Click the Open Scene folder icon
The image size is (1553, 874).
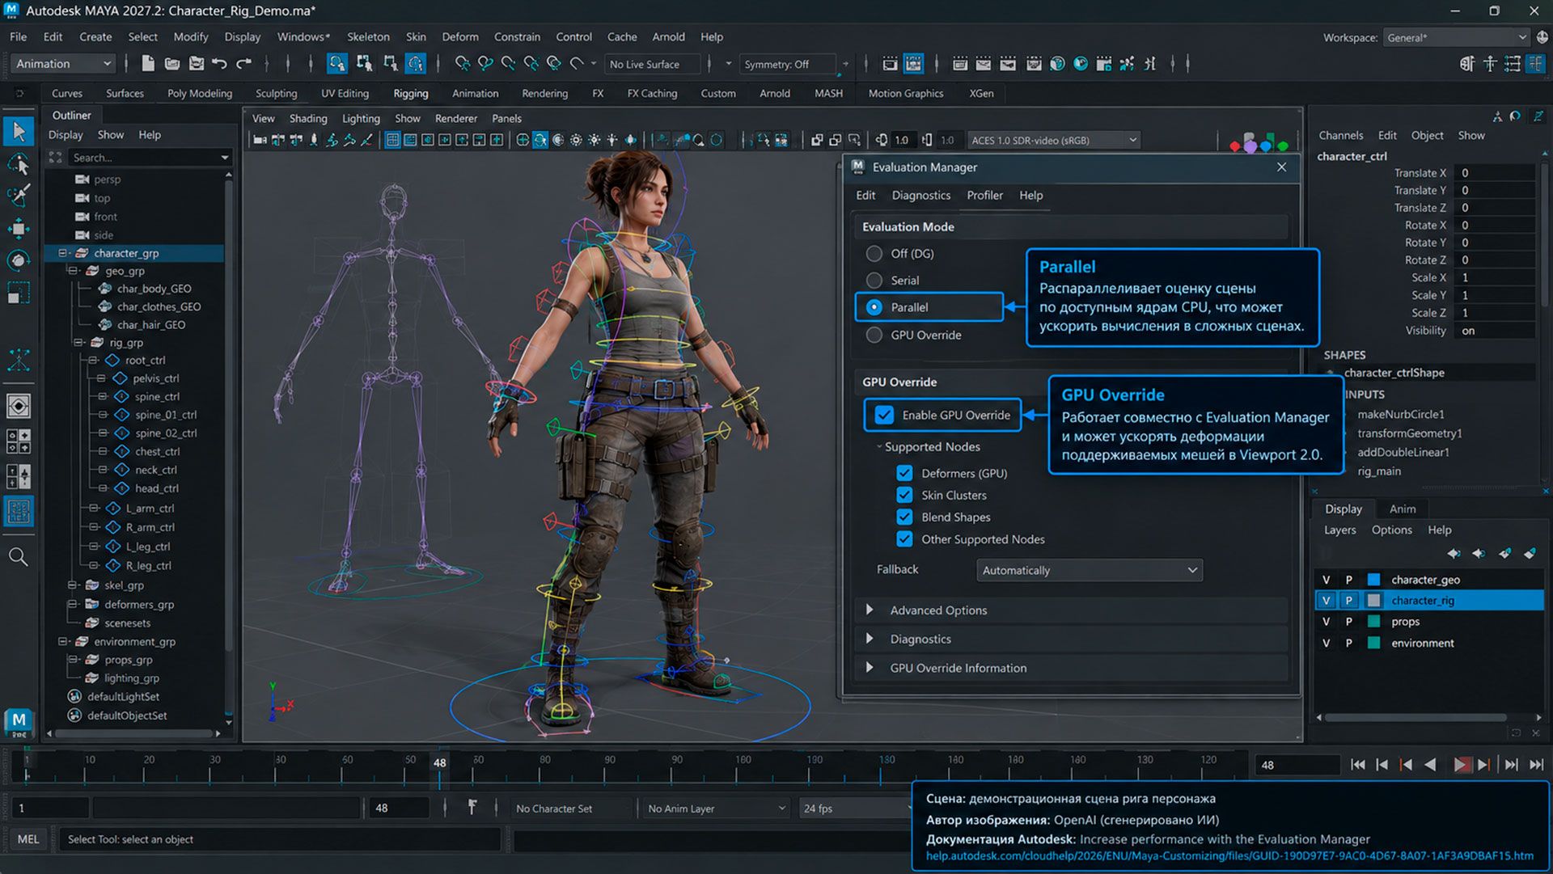click(171, 63)
